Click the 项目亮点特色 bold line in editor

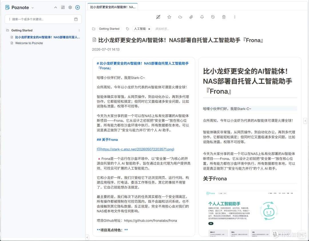[112, 230]
